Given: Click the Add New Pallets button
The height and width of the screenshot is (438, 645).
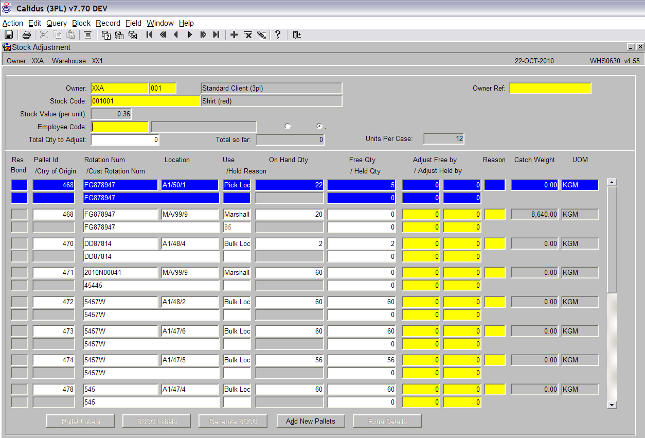Looking at the screenshot, I should coord(311,421).
